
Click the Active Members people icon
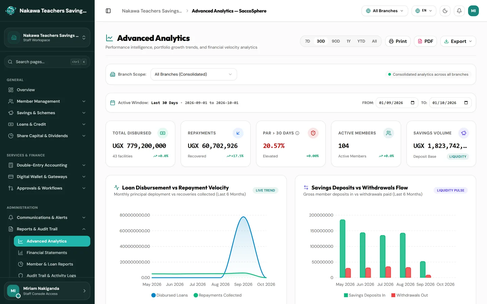pos(389,133)
